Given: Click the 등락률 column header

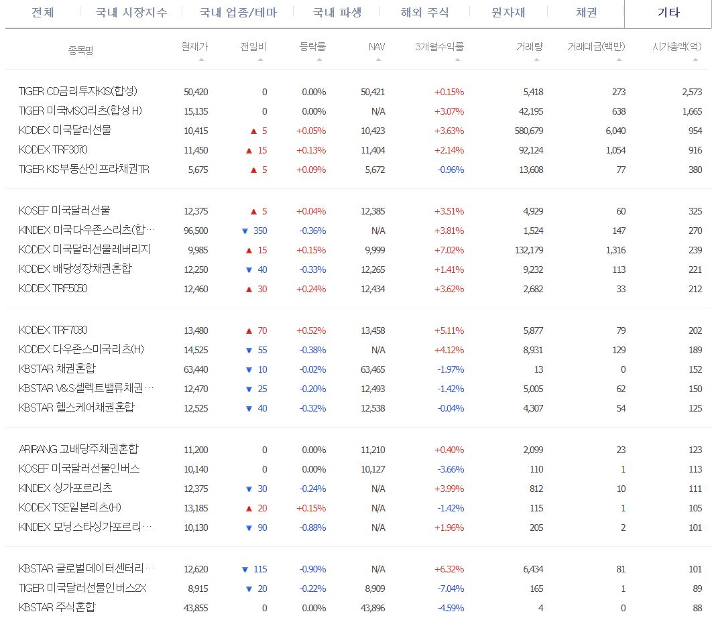Looking at the screenshot, I should [312, 46].
